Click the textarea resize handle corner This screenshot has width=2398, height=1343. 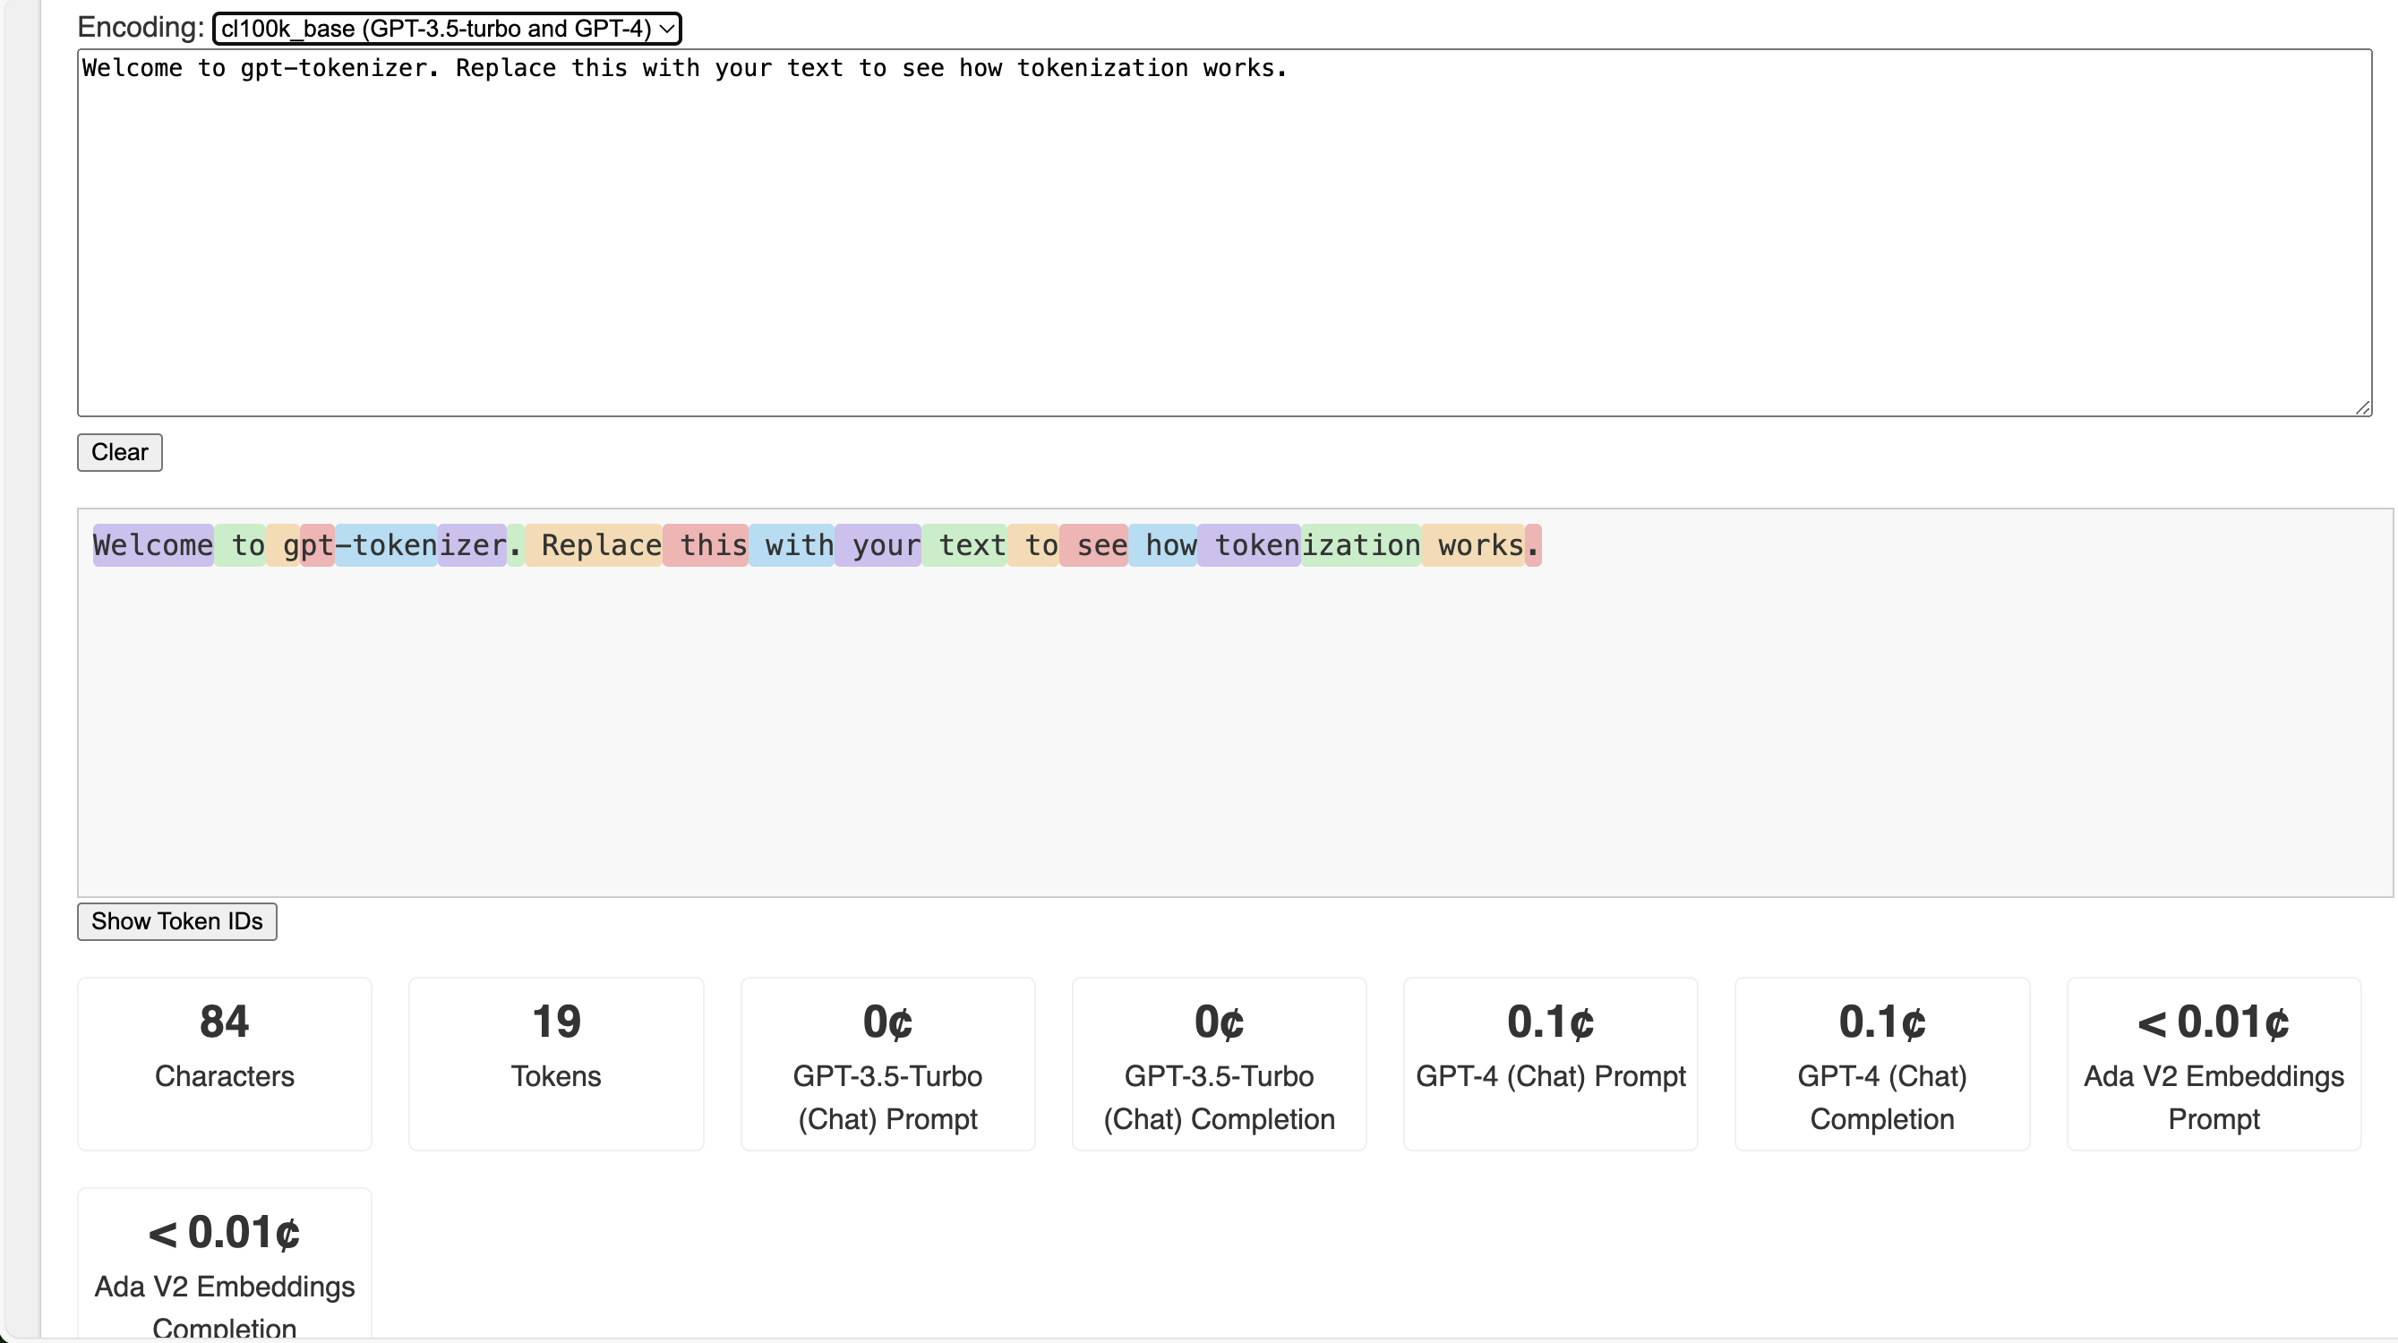point(2362,406)
